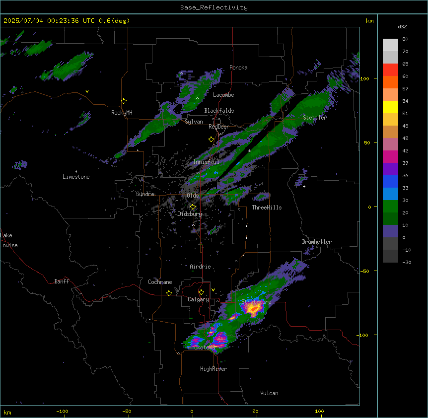
Task: Select the -50 tick on the vertical axis
Action: tap(364, 271)
